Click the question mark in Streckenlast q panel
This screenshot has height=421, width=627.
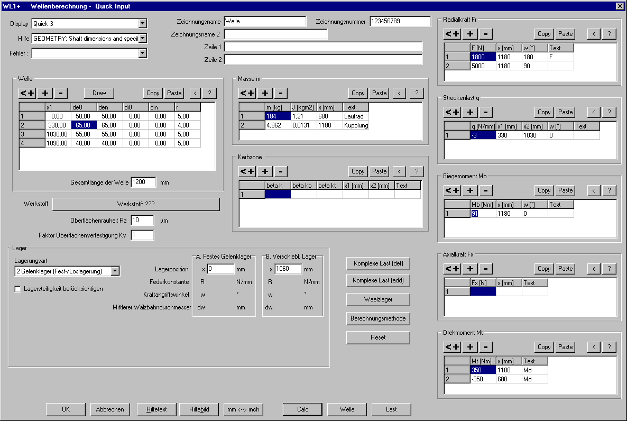[x=609, y=112]
